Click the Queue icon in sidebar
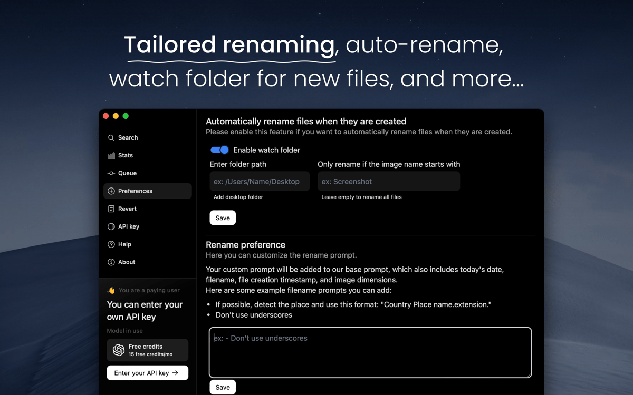Viewport: 633px width, 395px height. pos(111,173)
